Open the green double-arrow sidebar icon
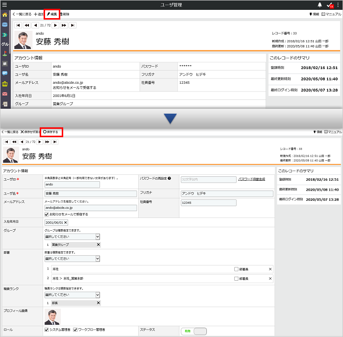The height and width of the screenshot is (337, 343). [5, 35]
